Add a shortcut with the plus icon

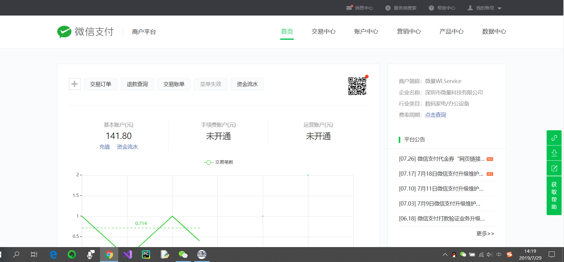(75, 84)
